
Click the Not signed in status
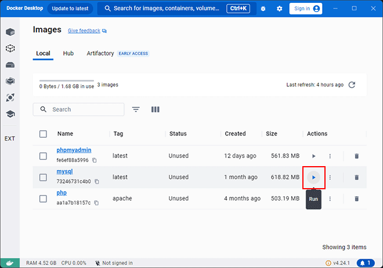tap(114, 263)
